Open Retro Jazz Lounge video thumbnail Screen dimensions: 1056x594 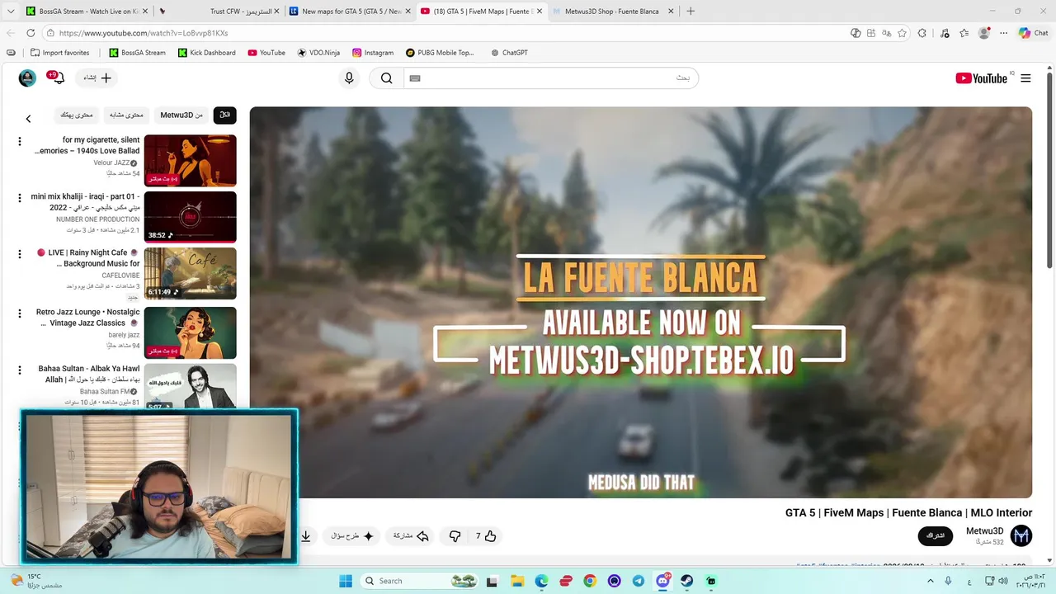(191, 333)
